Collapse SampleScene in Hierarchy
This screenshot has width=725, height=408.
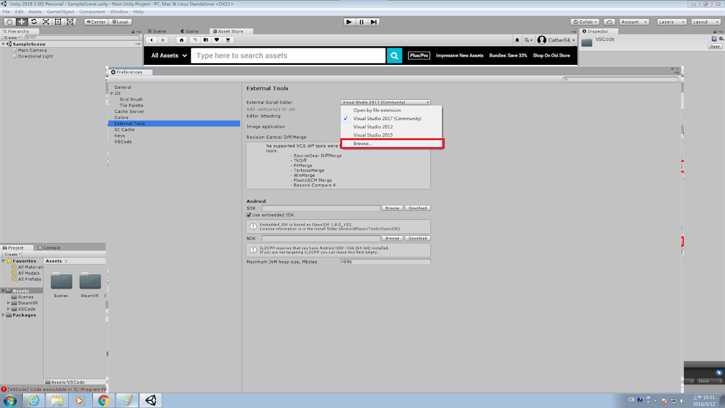(x=4, y=44)
